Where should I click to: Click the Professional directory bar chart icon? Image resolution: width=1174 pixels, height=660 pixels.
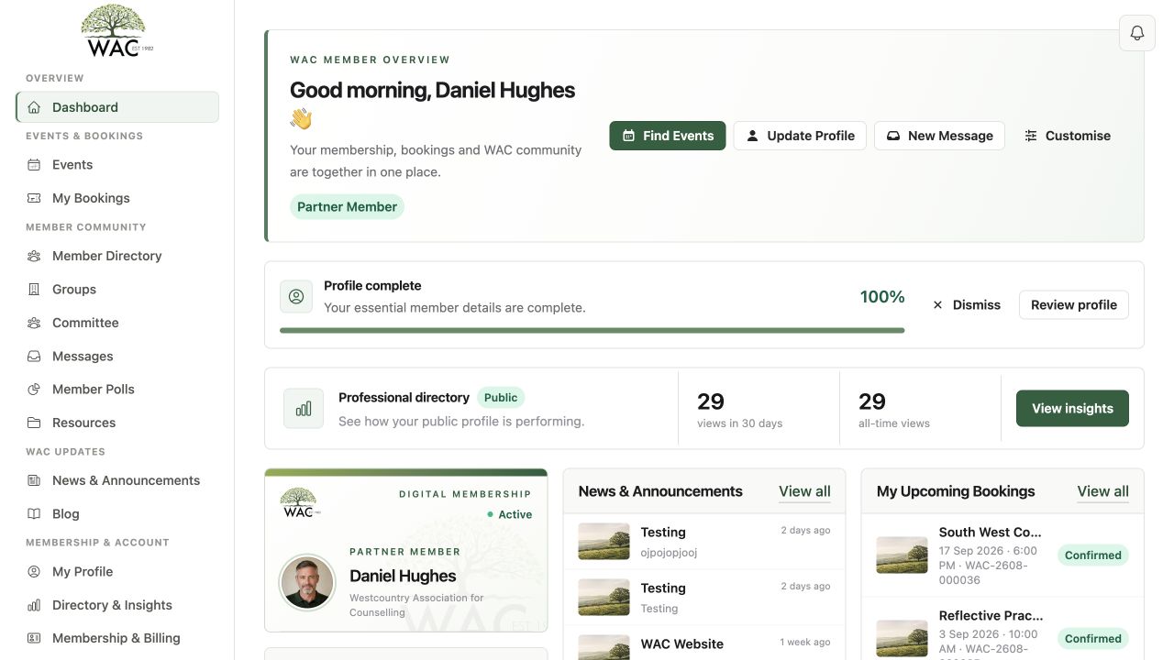(304, 409)
